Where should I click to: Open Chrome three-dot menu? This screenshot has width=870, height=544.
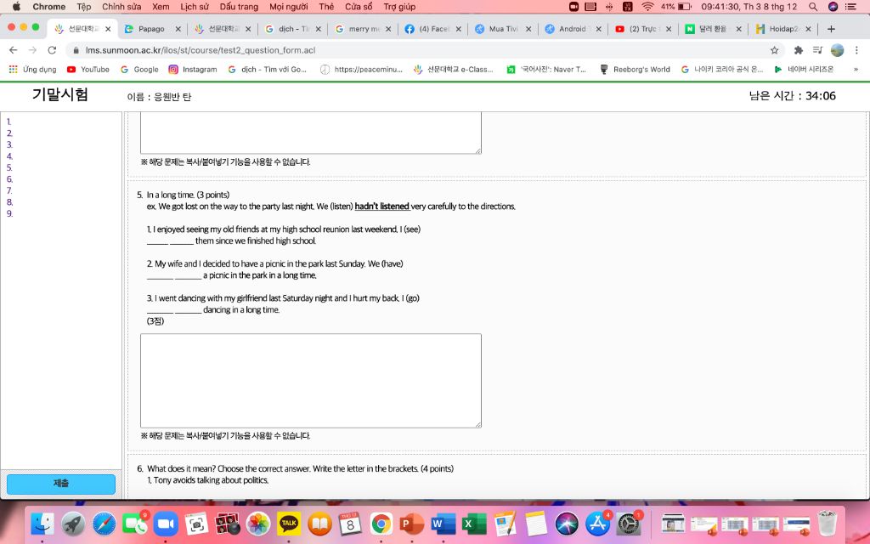(x=856, y=50)
